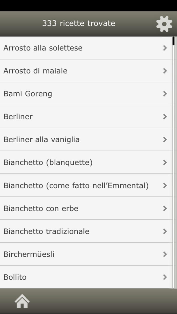Expand the chevron next to Arrosto di maiale
The image size is (177, 314).
[x=165, y=71]
